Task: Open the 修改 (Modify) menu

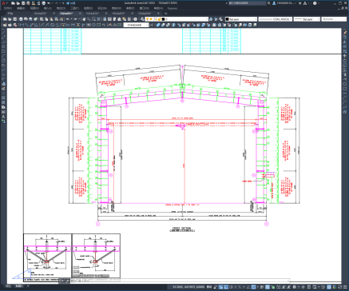Action: click(x=117, y=8)
